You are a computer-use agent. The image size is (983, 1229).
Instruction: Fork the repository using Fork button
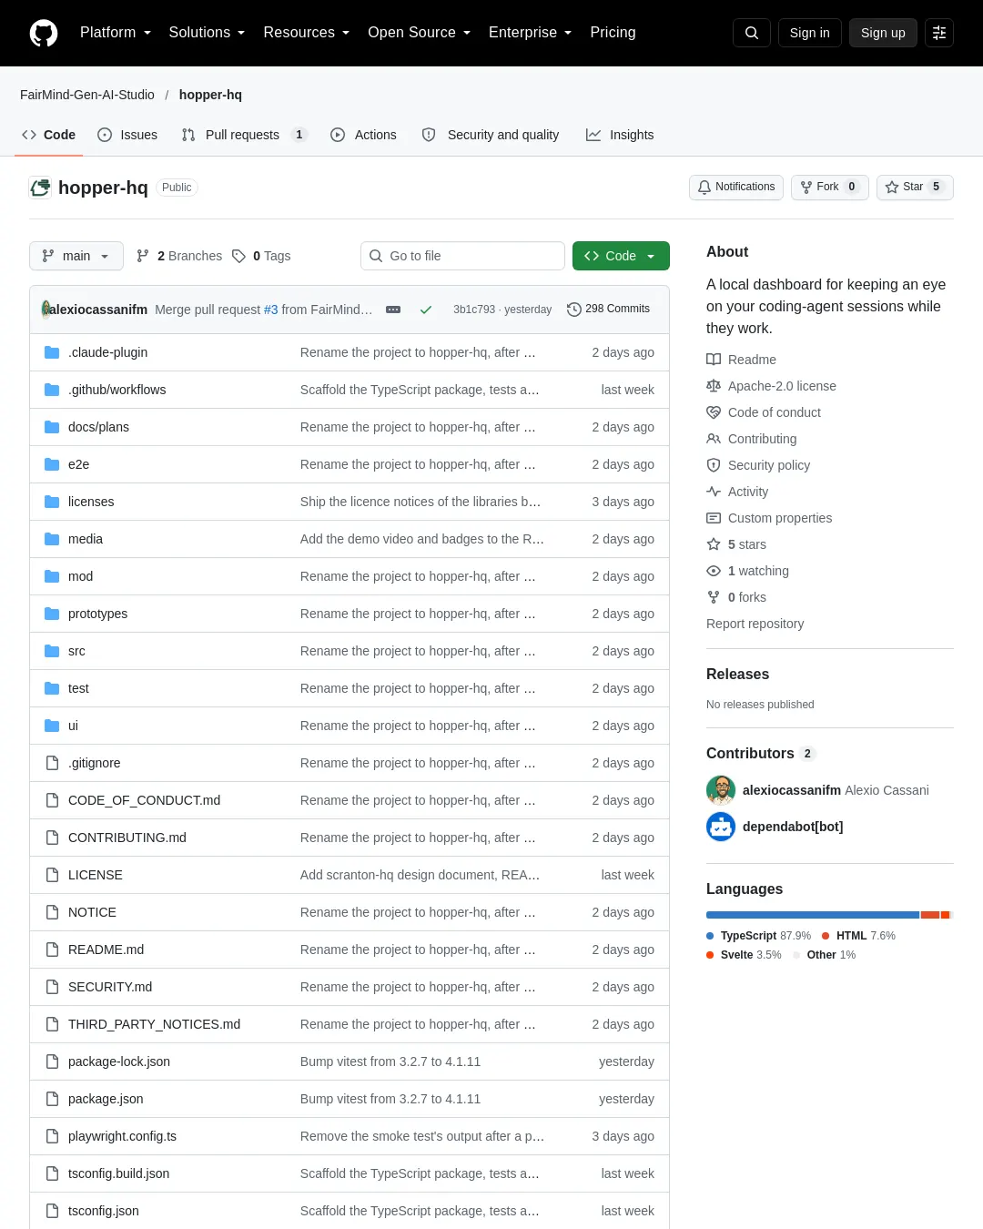point(830,187)
